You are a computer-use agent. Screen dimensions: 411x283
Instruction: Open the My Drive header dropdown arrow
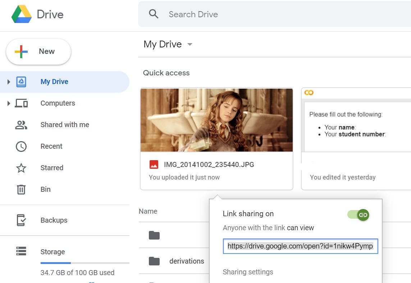190,44
